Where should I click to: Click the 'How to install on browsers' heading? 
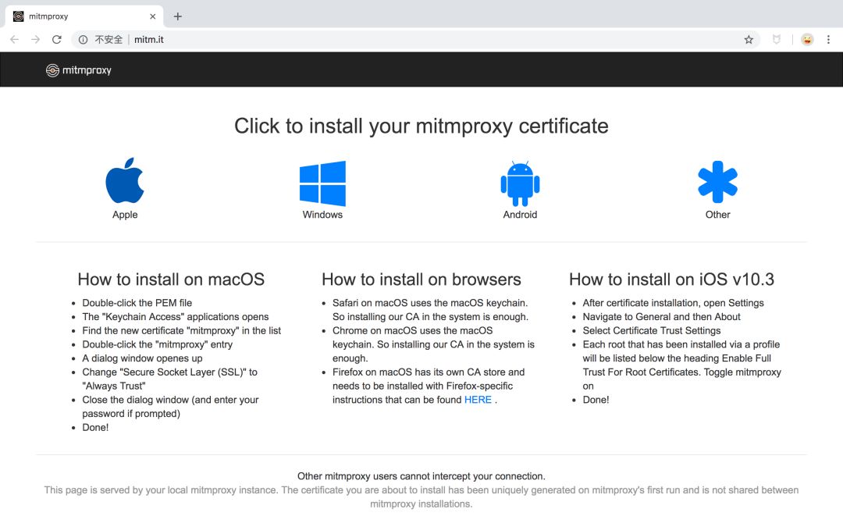pyautogui.click(x=421, y=279)
